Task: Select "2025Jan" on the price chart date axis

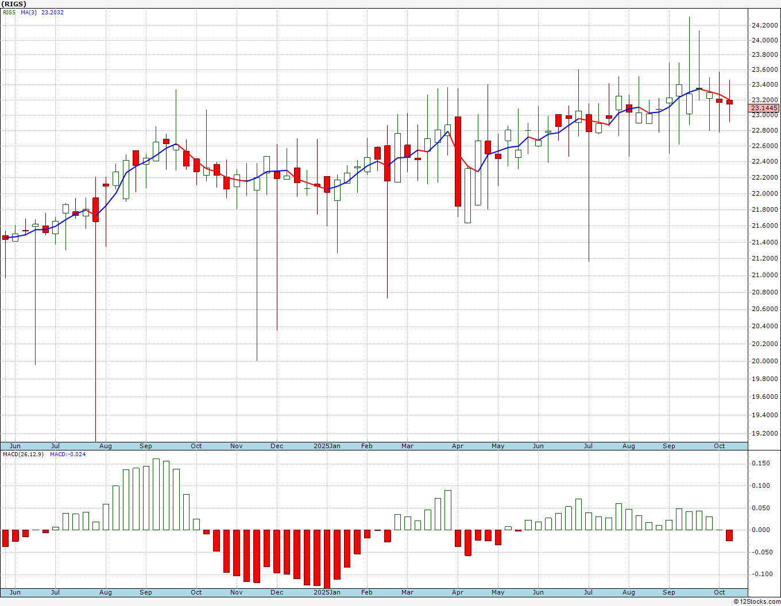Action: [x=327, y=446]
